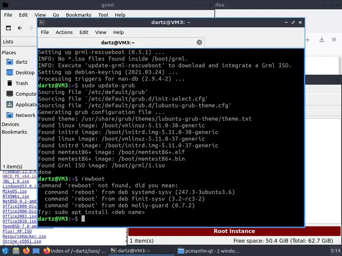Open Firefox downloads panel
The image size is (342, 256).
[x=322, y=40]
